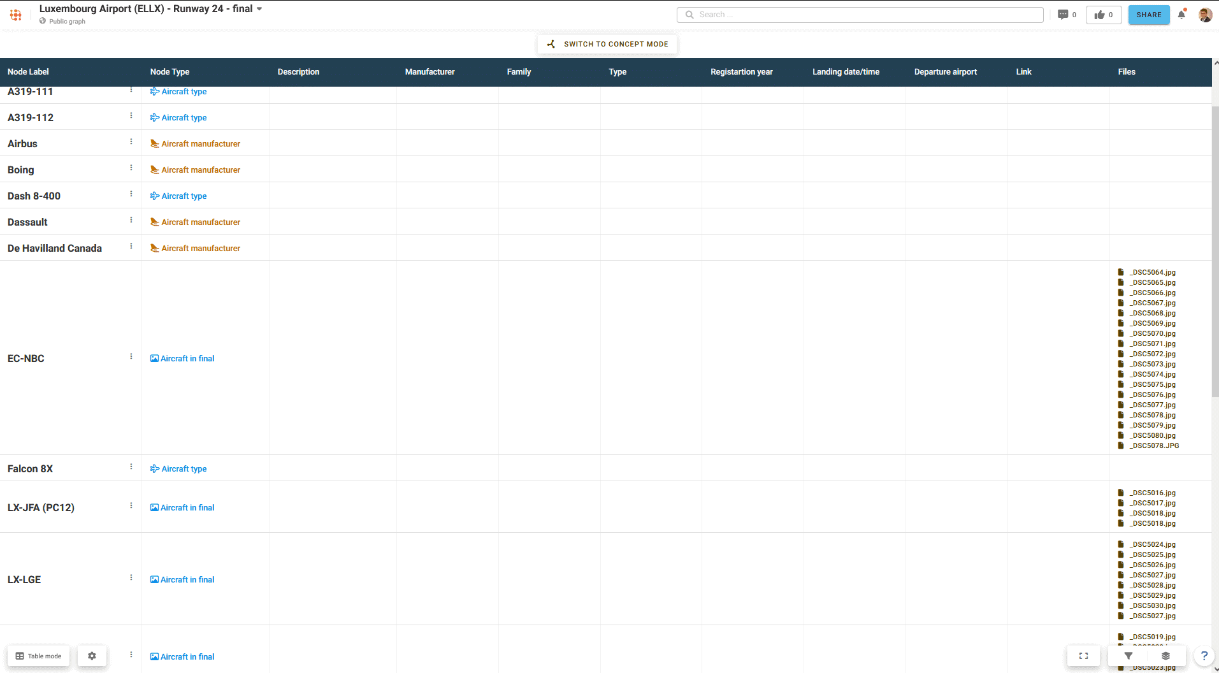This screenshot has height=673, width=1219.
Task: Open the three-dot menu for Dash 8-400
Action: pyautogui.click(x=131, y=194)
